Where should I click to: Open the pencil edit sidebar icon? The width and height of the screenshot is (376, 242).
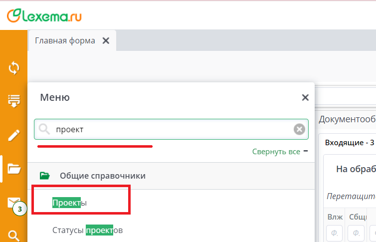[x=14, y=135]
